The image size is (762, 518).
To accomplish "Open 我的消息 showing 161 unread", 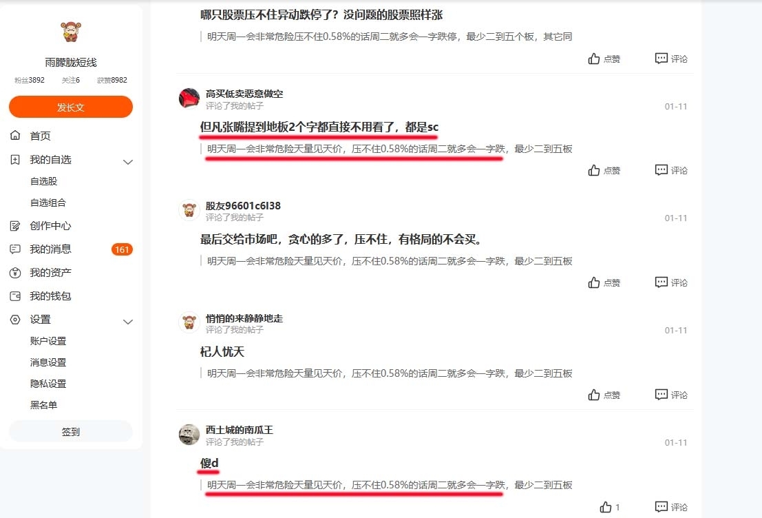I will pyautogui.click(x=70, y=249).
